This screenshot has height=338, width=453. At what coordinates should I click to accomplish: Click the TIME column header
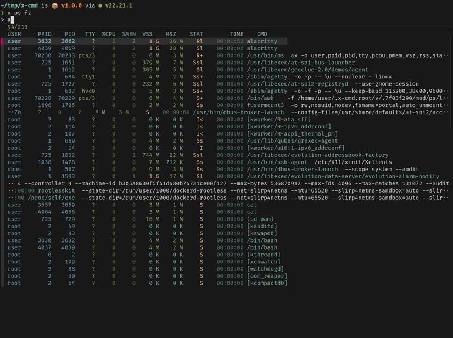[236, 33]
